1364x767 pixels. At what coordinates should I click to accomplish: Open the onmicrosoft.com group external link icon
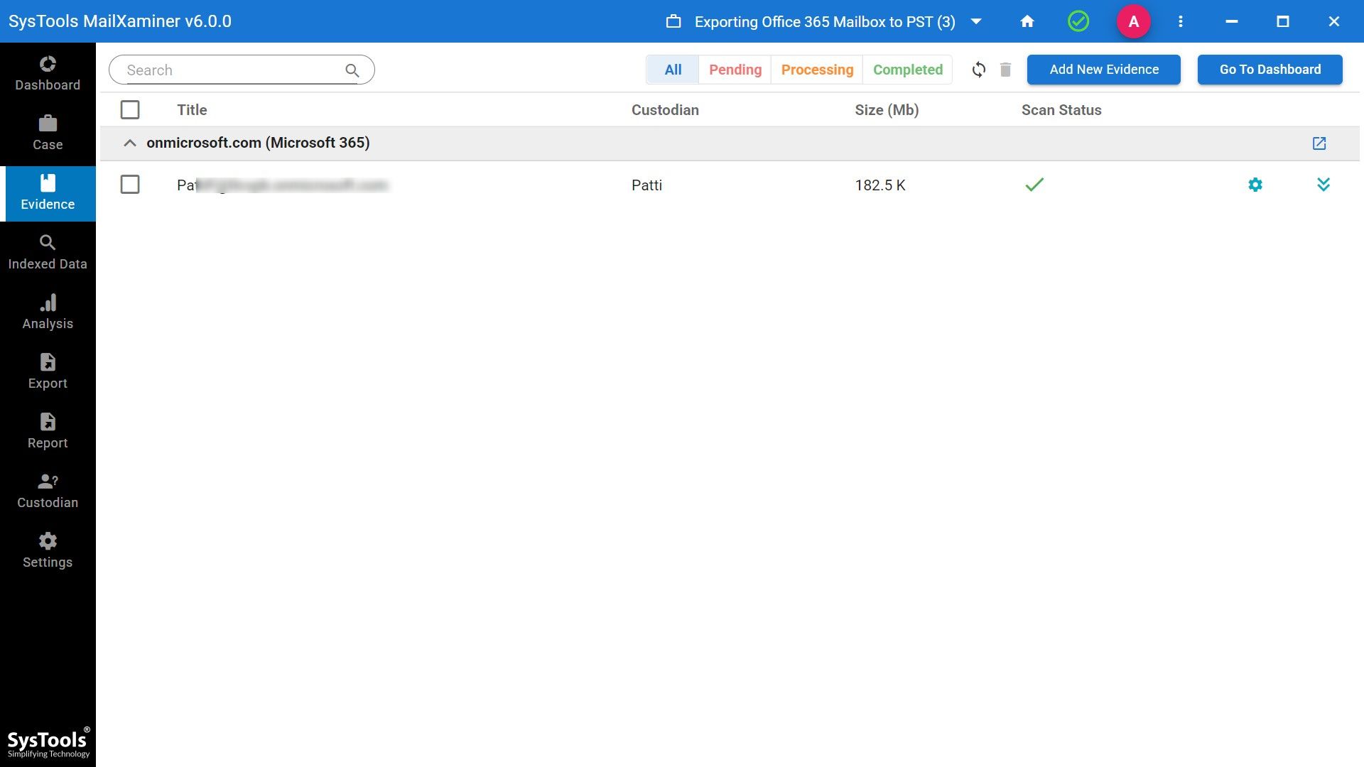pyautogui.click(x=1319, y=143)
